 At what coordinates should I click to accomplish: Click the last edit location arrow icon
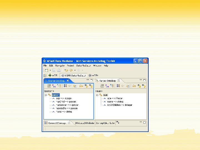click(66, 70)
